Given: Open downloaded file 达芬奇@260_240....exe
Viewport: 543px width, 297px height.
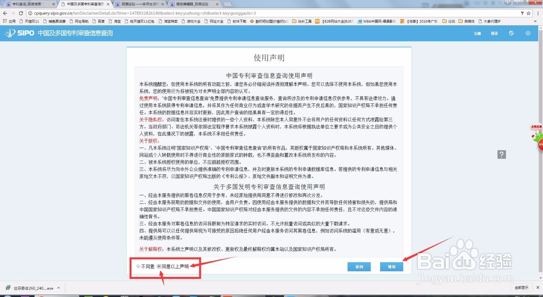Looking at the screenshot, I should [30, 288].
